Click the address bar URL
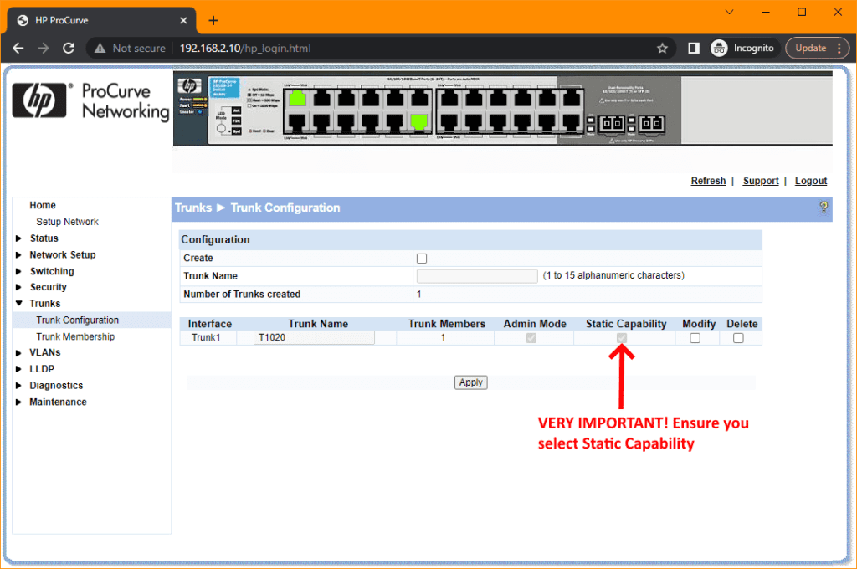 pos(245,48)
